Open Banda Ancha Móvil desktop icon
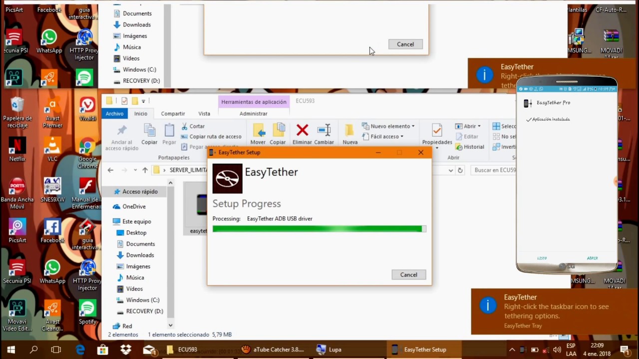Screen dimensions: 639x359 pos(17,193)
